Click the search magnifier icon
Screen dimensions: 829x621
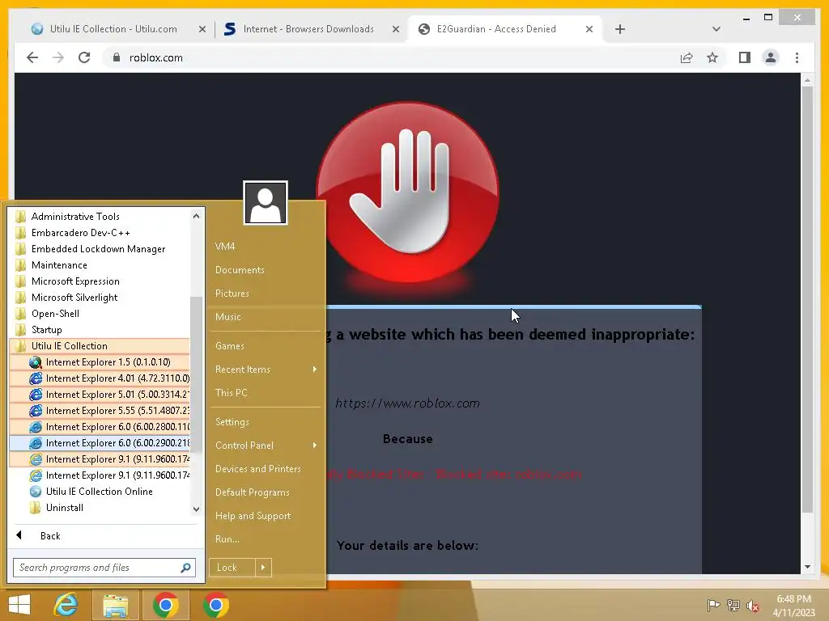185,568
